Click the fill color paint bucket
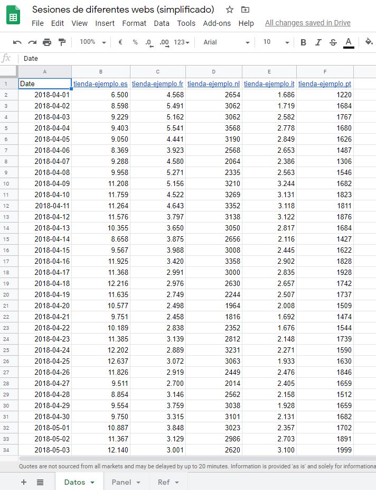 [369, 42]
